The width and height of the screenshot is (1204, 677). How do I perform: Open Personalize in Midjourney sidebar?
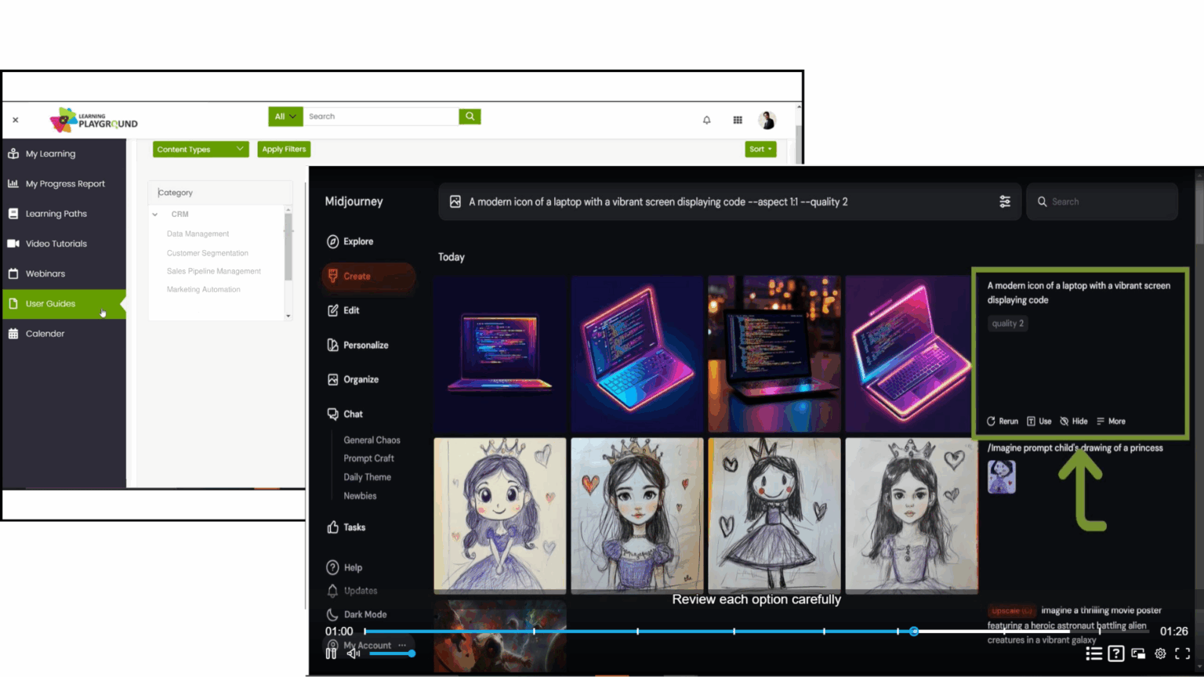pyautogui.click(x=357, y=345)
